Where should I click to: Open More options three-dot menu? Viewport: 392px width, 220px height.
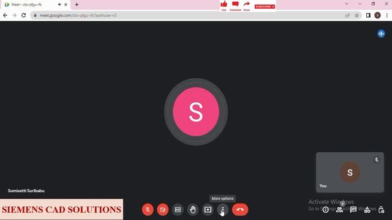(x=223, y=210)
